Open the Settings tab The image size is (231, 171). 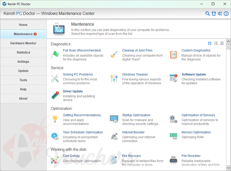tap(23, 61)
